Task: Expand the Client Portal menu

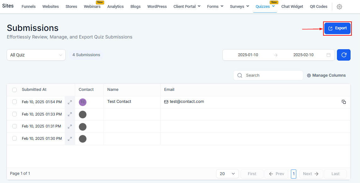Action: (187, 6)
